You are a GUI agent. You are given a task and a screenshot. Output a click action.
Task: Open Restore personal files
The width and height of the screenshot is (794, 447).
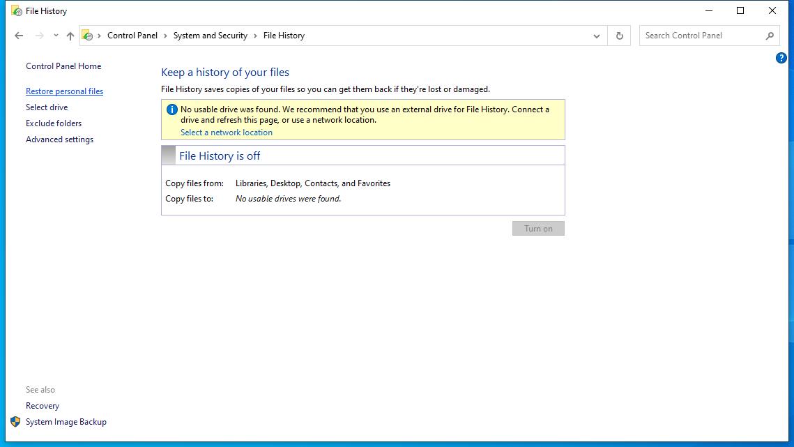pos(64,91)
